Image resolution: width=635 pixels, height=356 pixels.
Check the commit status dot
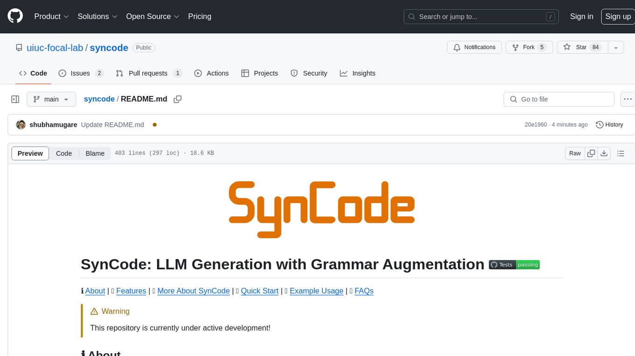tap(155, 124)
